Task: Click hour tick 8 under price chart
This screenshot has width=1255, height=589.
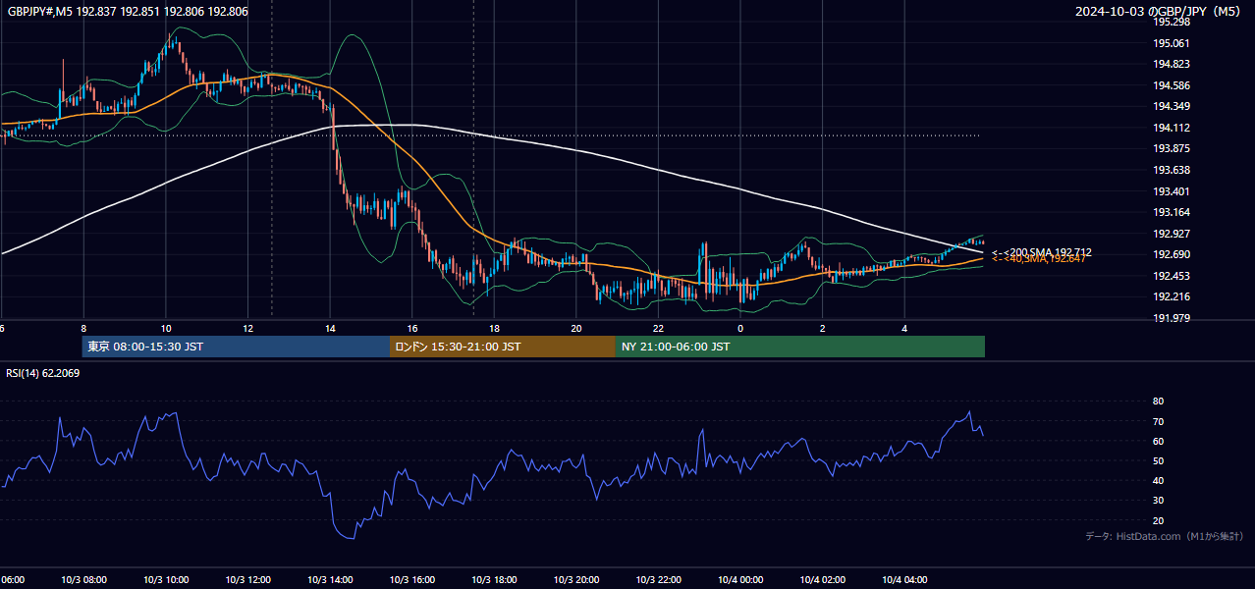Action: point(83,329)
